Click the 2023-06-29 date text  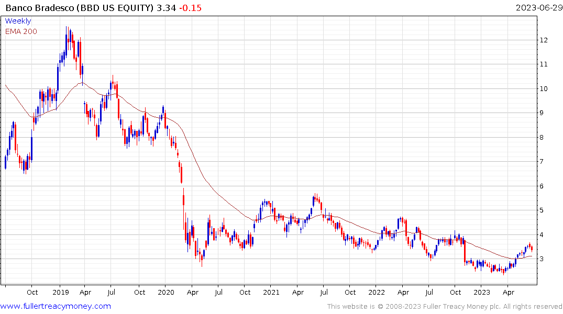point(539,7)
